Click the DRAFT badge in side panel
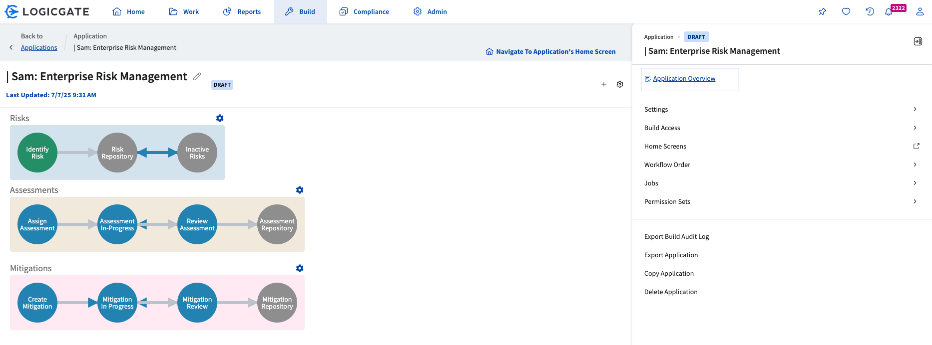 point(696,37)
